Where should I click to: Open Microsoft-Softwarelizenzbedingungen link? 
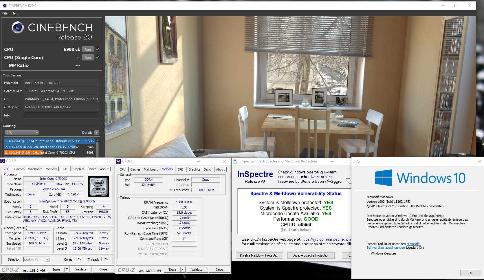[x=393, y=246]
